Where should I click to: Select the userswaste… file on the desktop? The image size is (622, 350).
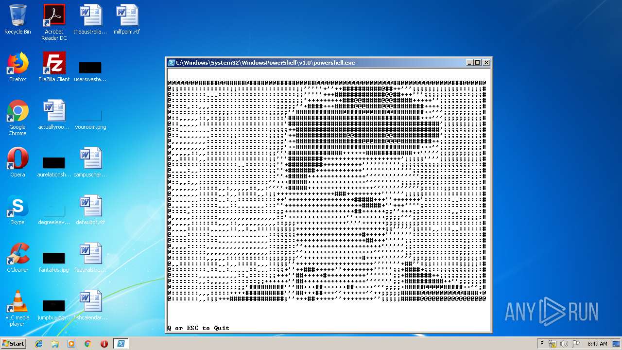[90, 70]
